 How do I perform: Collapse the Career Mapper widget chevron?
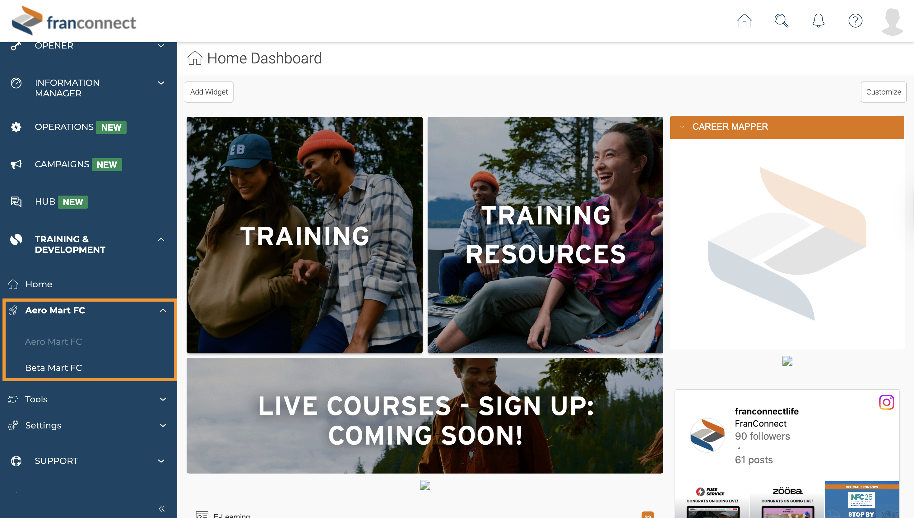click(x=682, y=127)
